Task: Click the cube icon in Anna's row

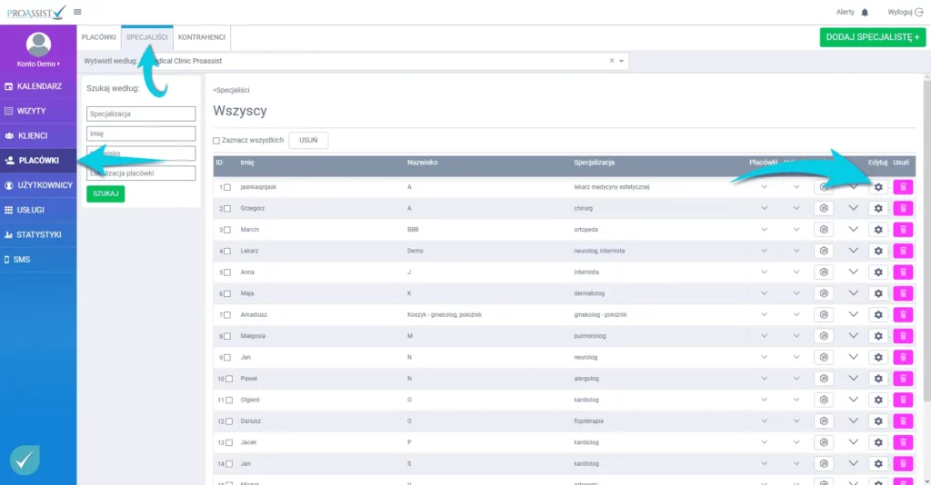Action: pyautogui.click(x=824, y=272)
